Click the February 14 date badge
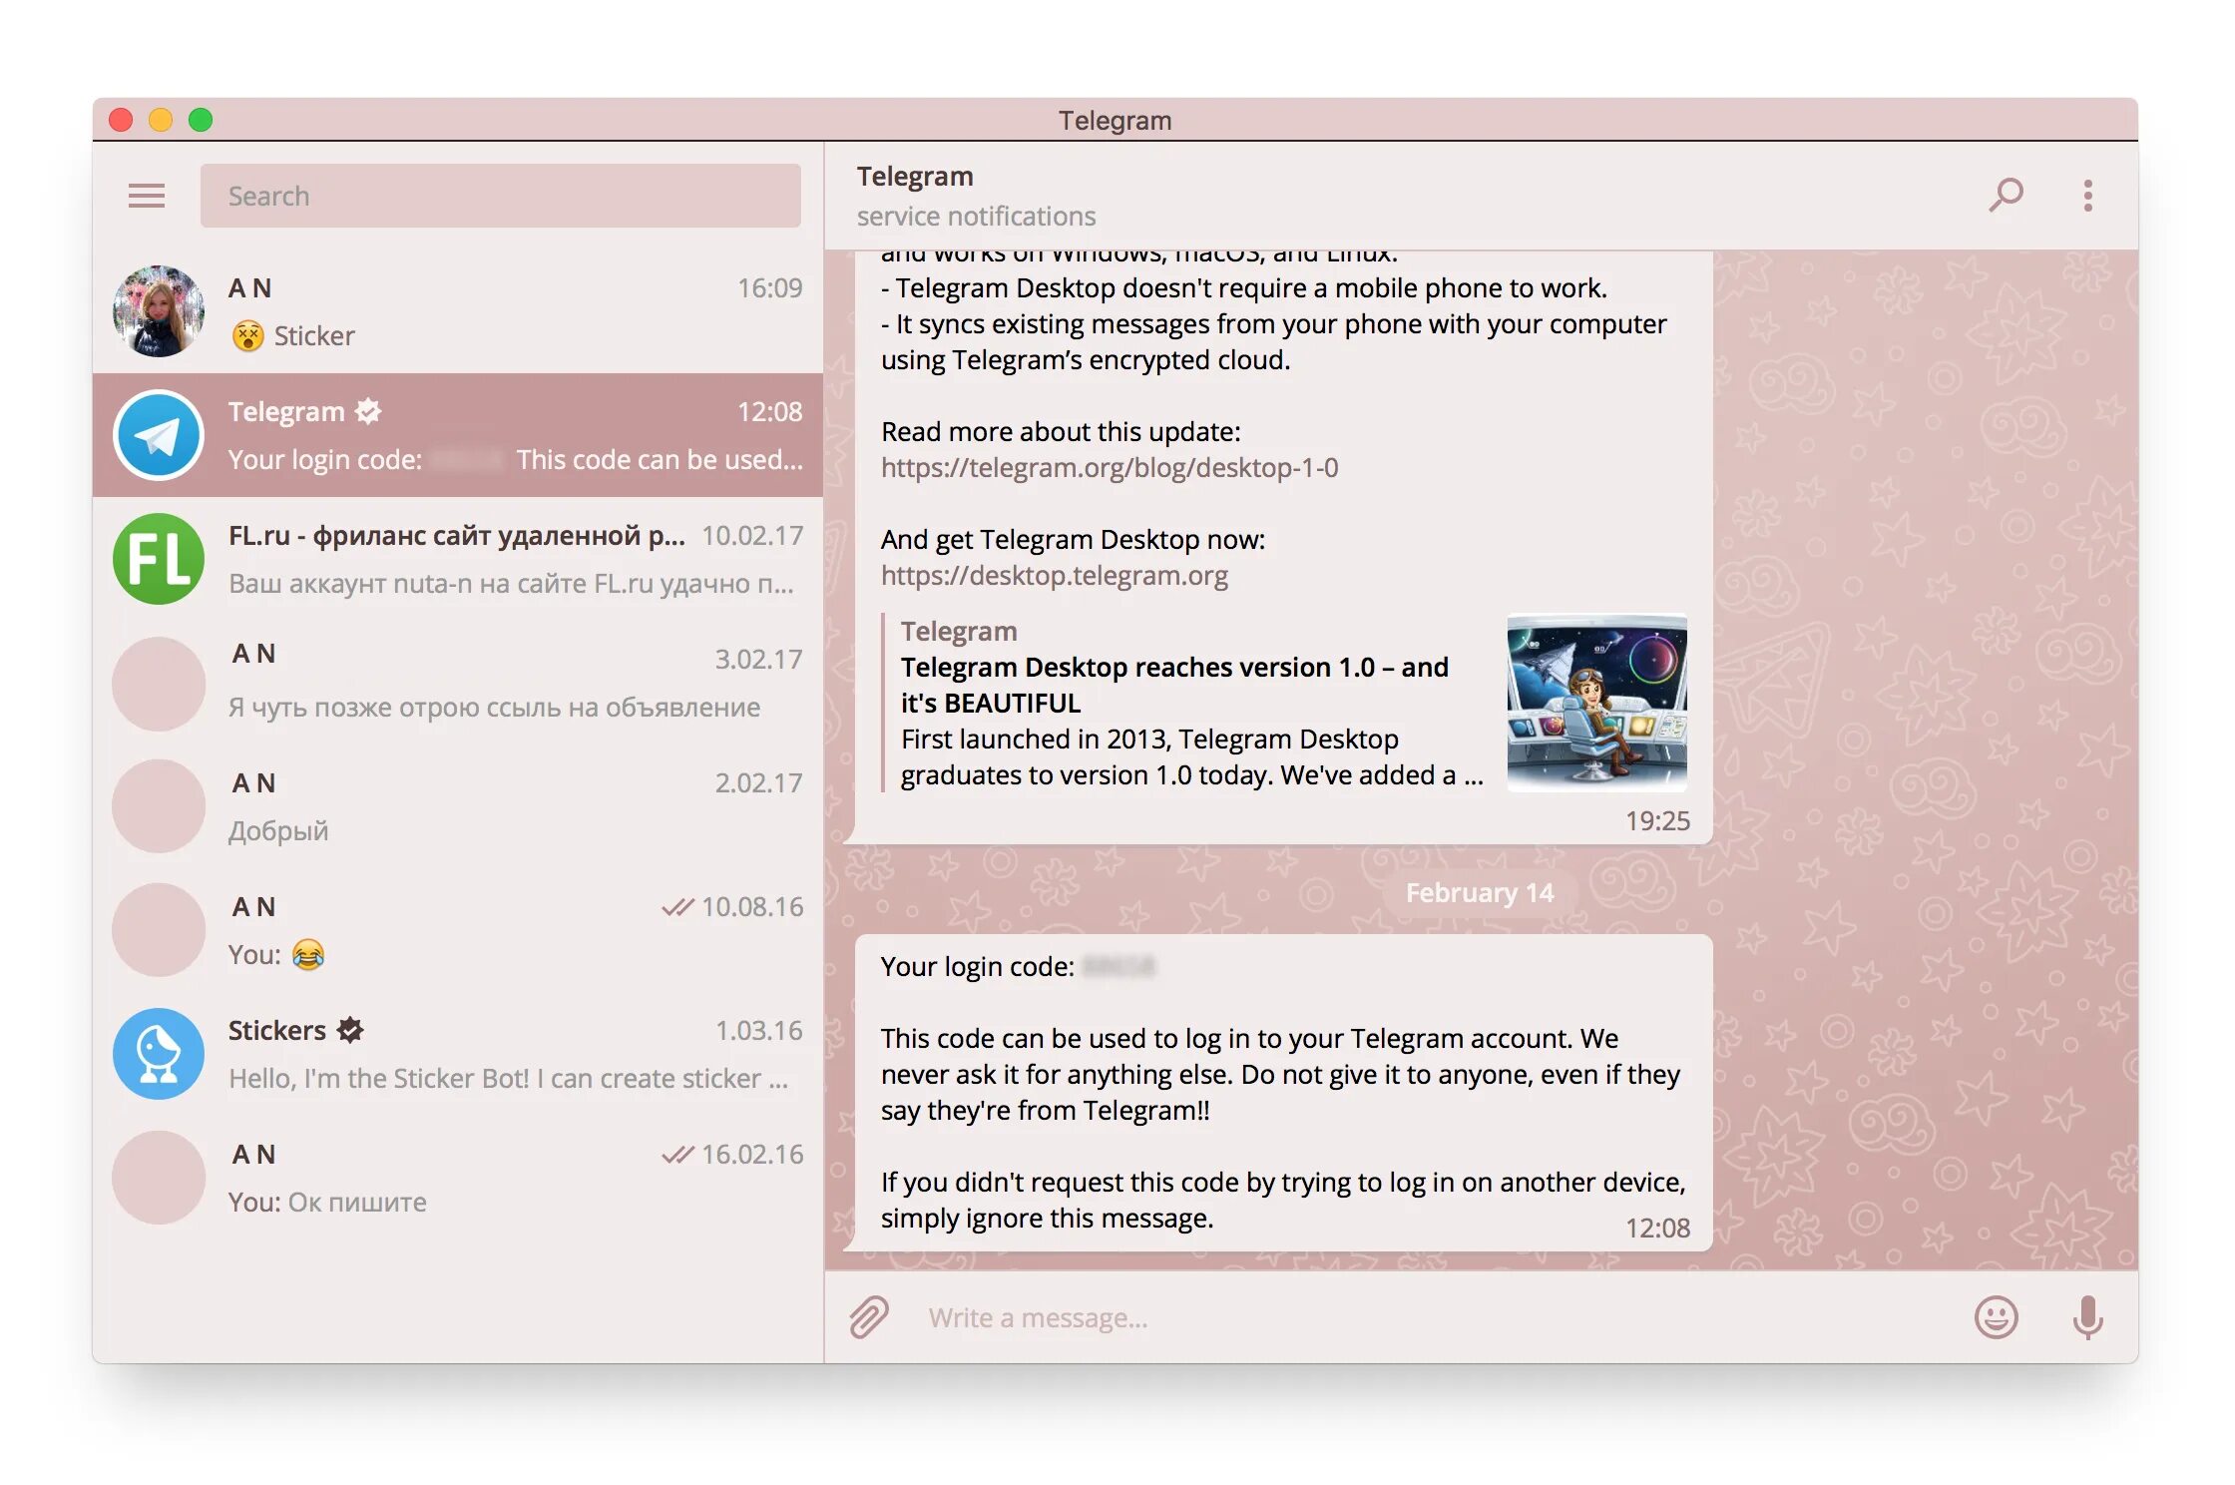The height and width of the screenshot is (1485, 2235). 1480,892
